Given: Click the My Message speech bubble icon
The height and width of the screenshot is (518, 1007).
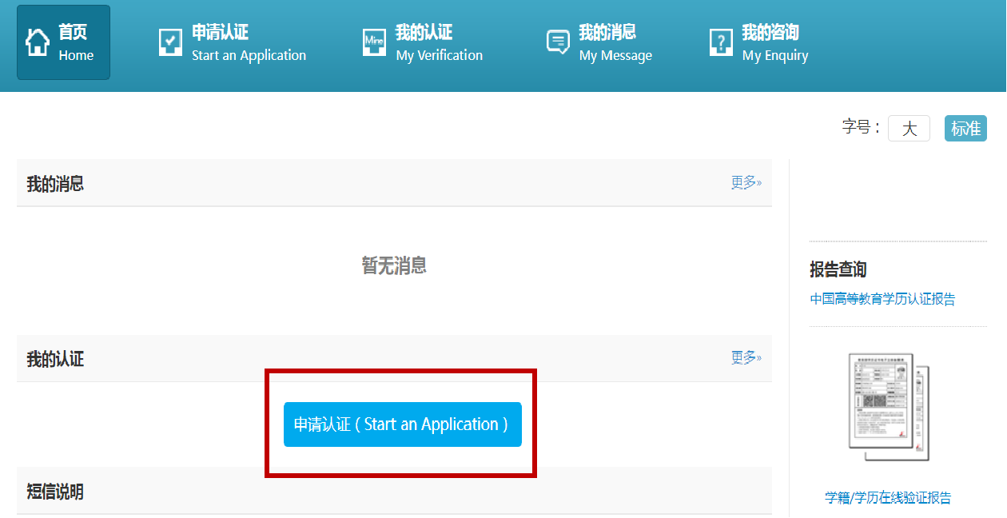Looking at the screenshot, I should click(x=558, y=42).
